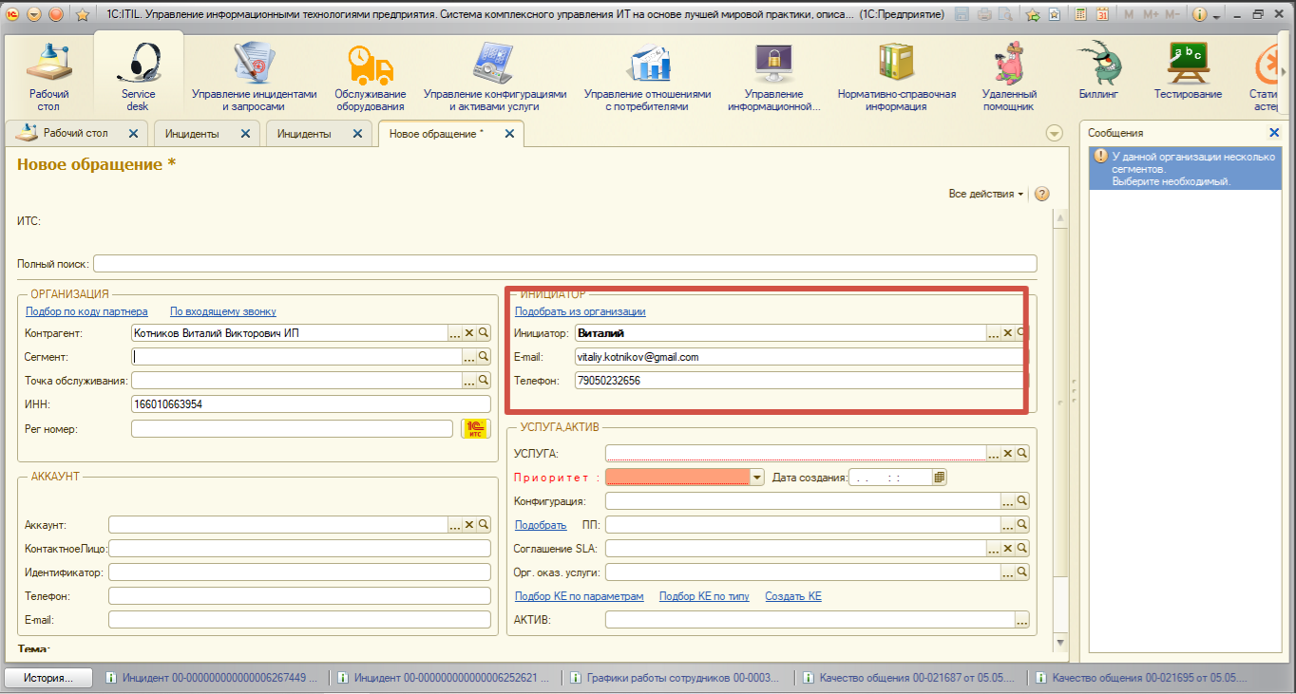The width and height of the screenshot is (1296, 694).
Task: Open Управление информационной section with lock icon
Action: (774, 78)
